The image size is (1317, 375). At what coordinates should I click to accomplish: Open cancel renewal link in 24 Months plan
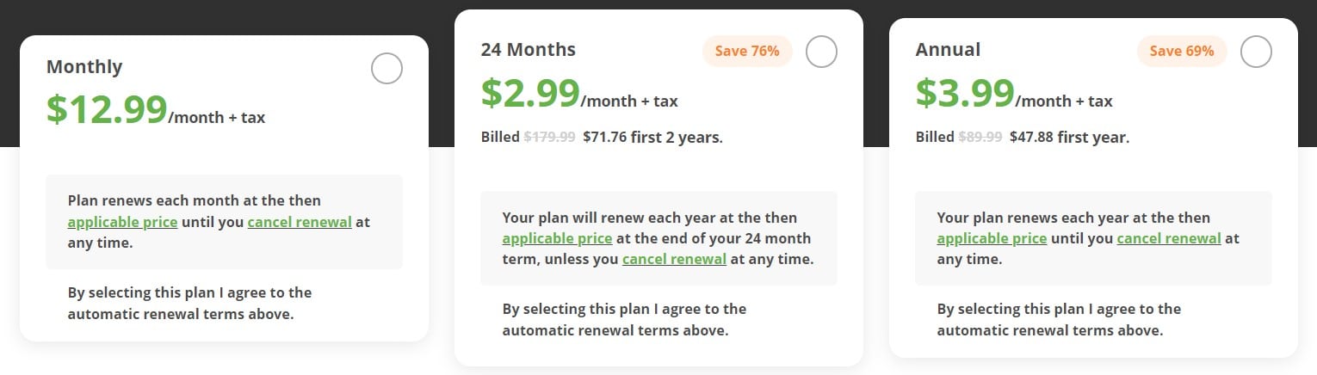point(674,259)
